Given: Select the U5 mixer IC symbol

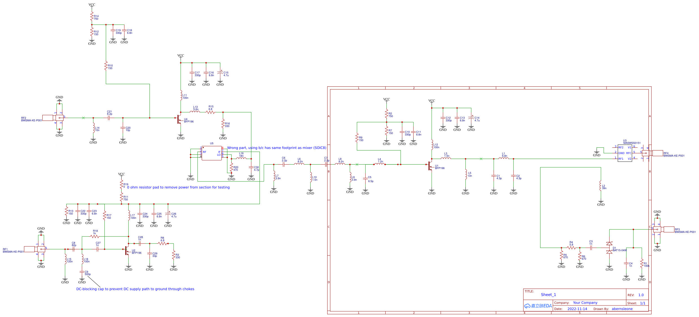Looking at the screenshot, I should click(212, 153).
